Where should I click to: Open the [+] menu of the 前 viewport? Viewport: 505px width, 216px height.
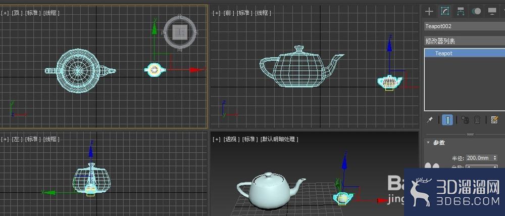click(x=217, y=13)
